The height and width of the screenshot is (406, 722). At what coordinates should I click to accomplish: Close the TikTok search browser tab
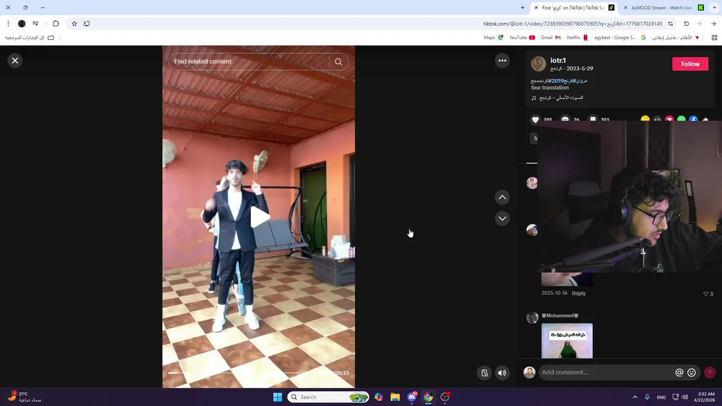tap(536, 8)
